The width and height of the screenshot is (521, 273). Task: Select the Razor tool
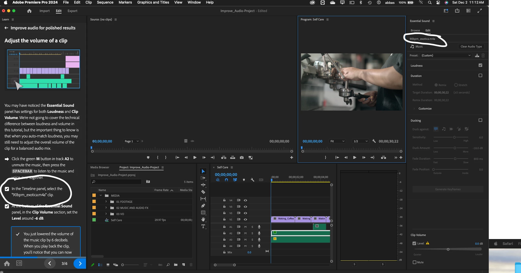[203, 192]
